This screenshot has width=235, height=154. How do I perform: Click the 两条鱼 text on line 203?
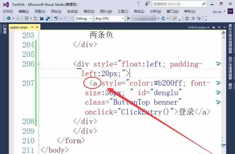tap(101, 35)
